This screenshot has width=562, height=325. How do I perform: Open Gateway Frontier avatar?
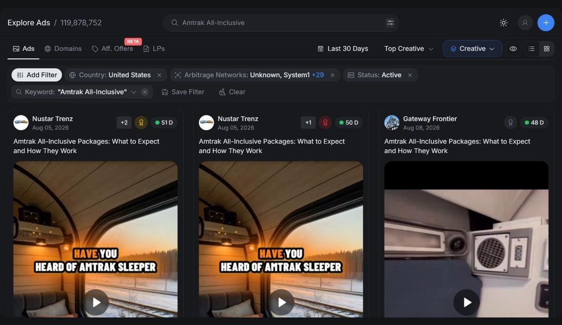pos(392,122)
